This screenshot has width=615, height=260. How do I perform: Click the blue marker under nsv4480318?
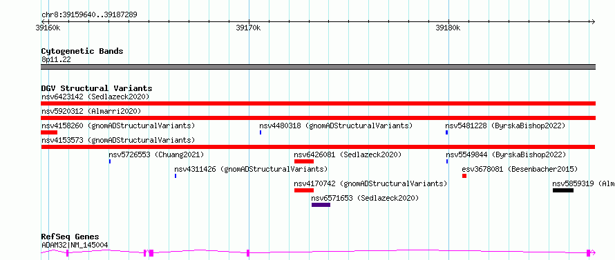(261, 132)
